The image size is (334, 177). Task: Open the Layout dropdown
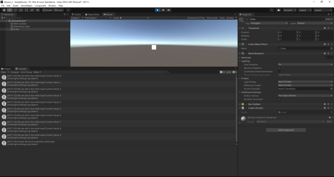click(x=323, y=10)
